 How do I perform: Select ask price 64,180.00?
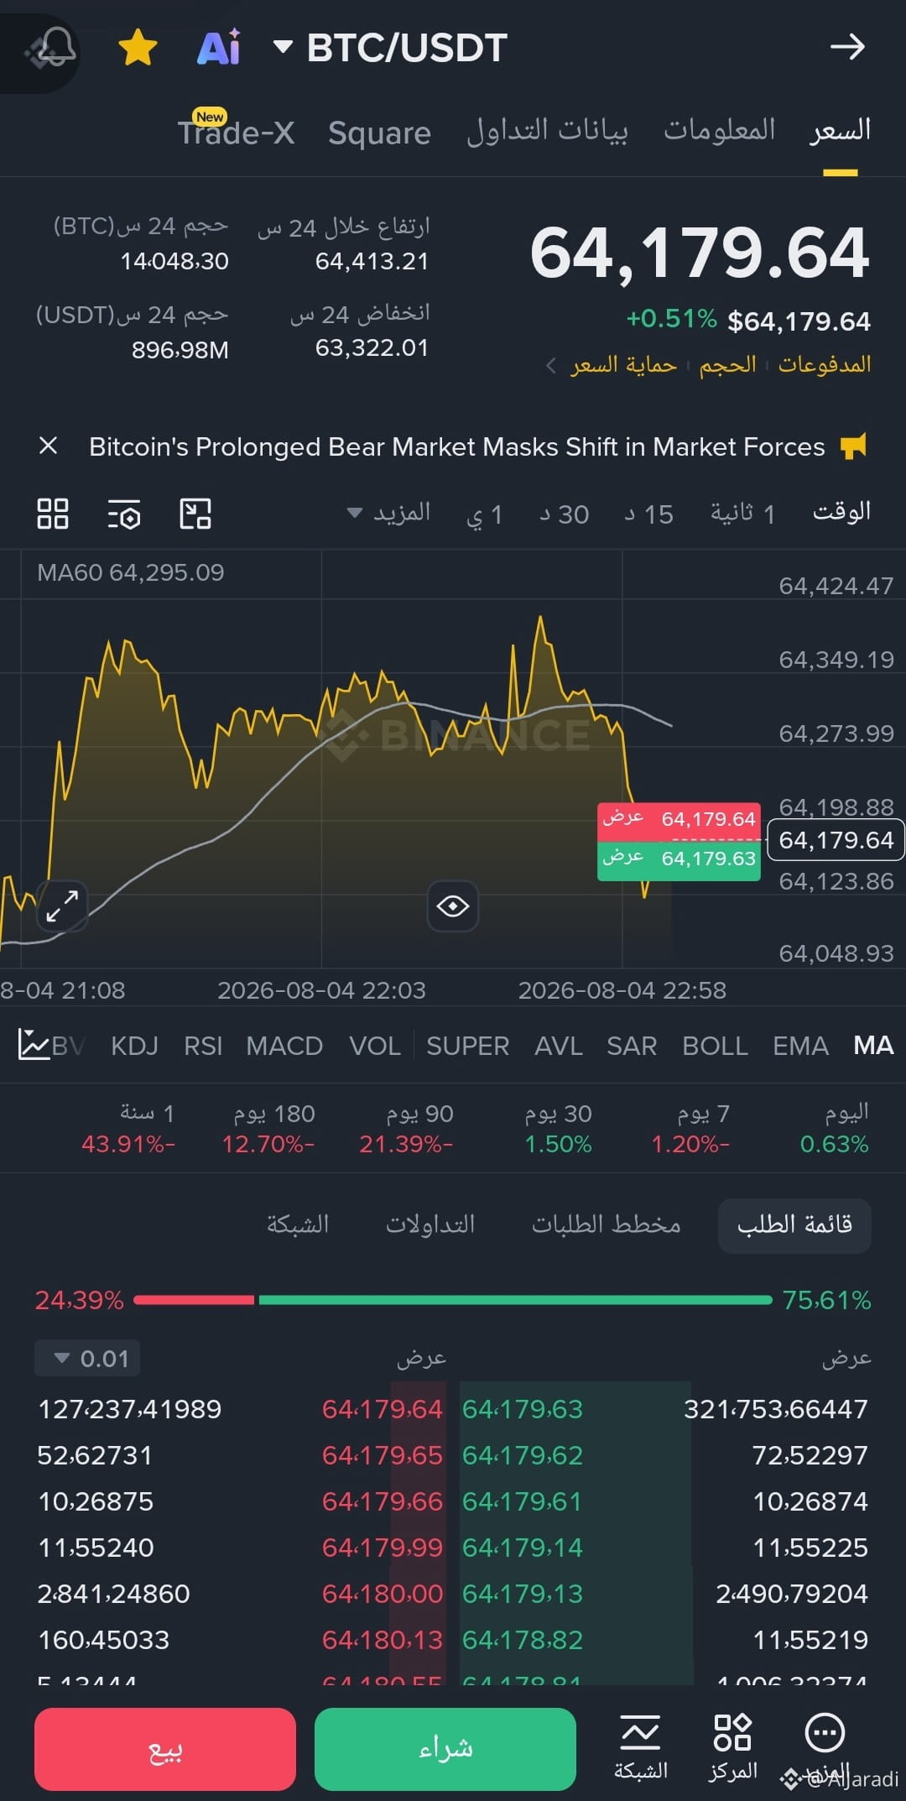[x=382, y=1594]
